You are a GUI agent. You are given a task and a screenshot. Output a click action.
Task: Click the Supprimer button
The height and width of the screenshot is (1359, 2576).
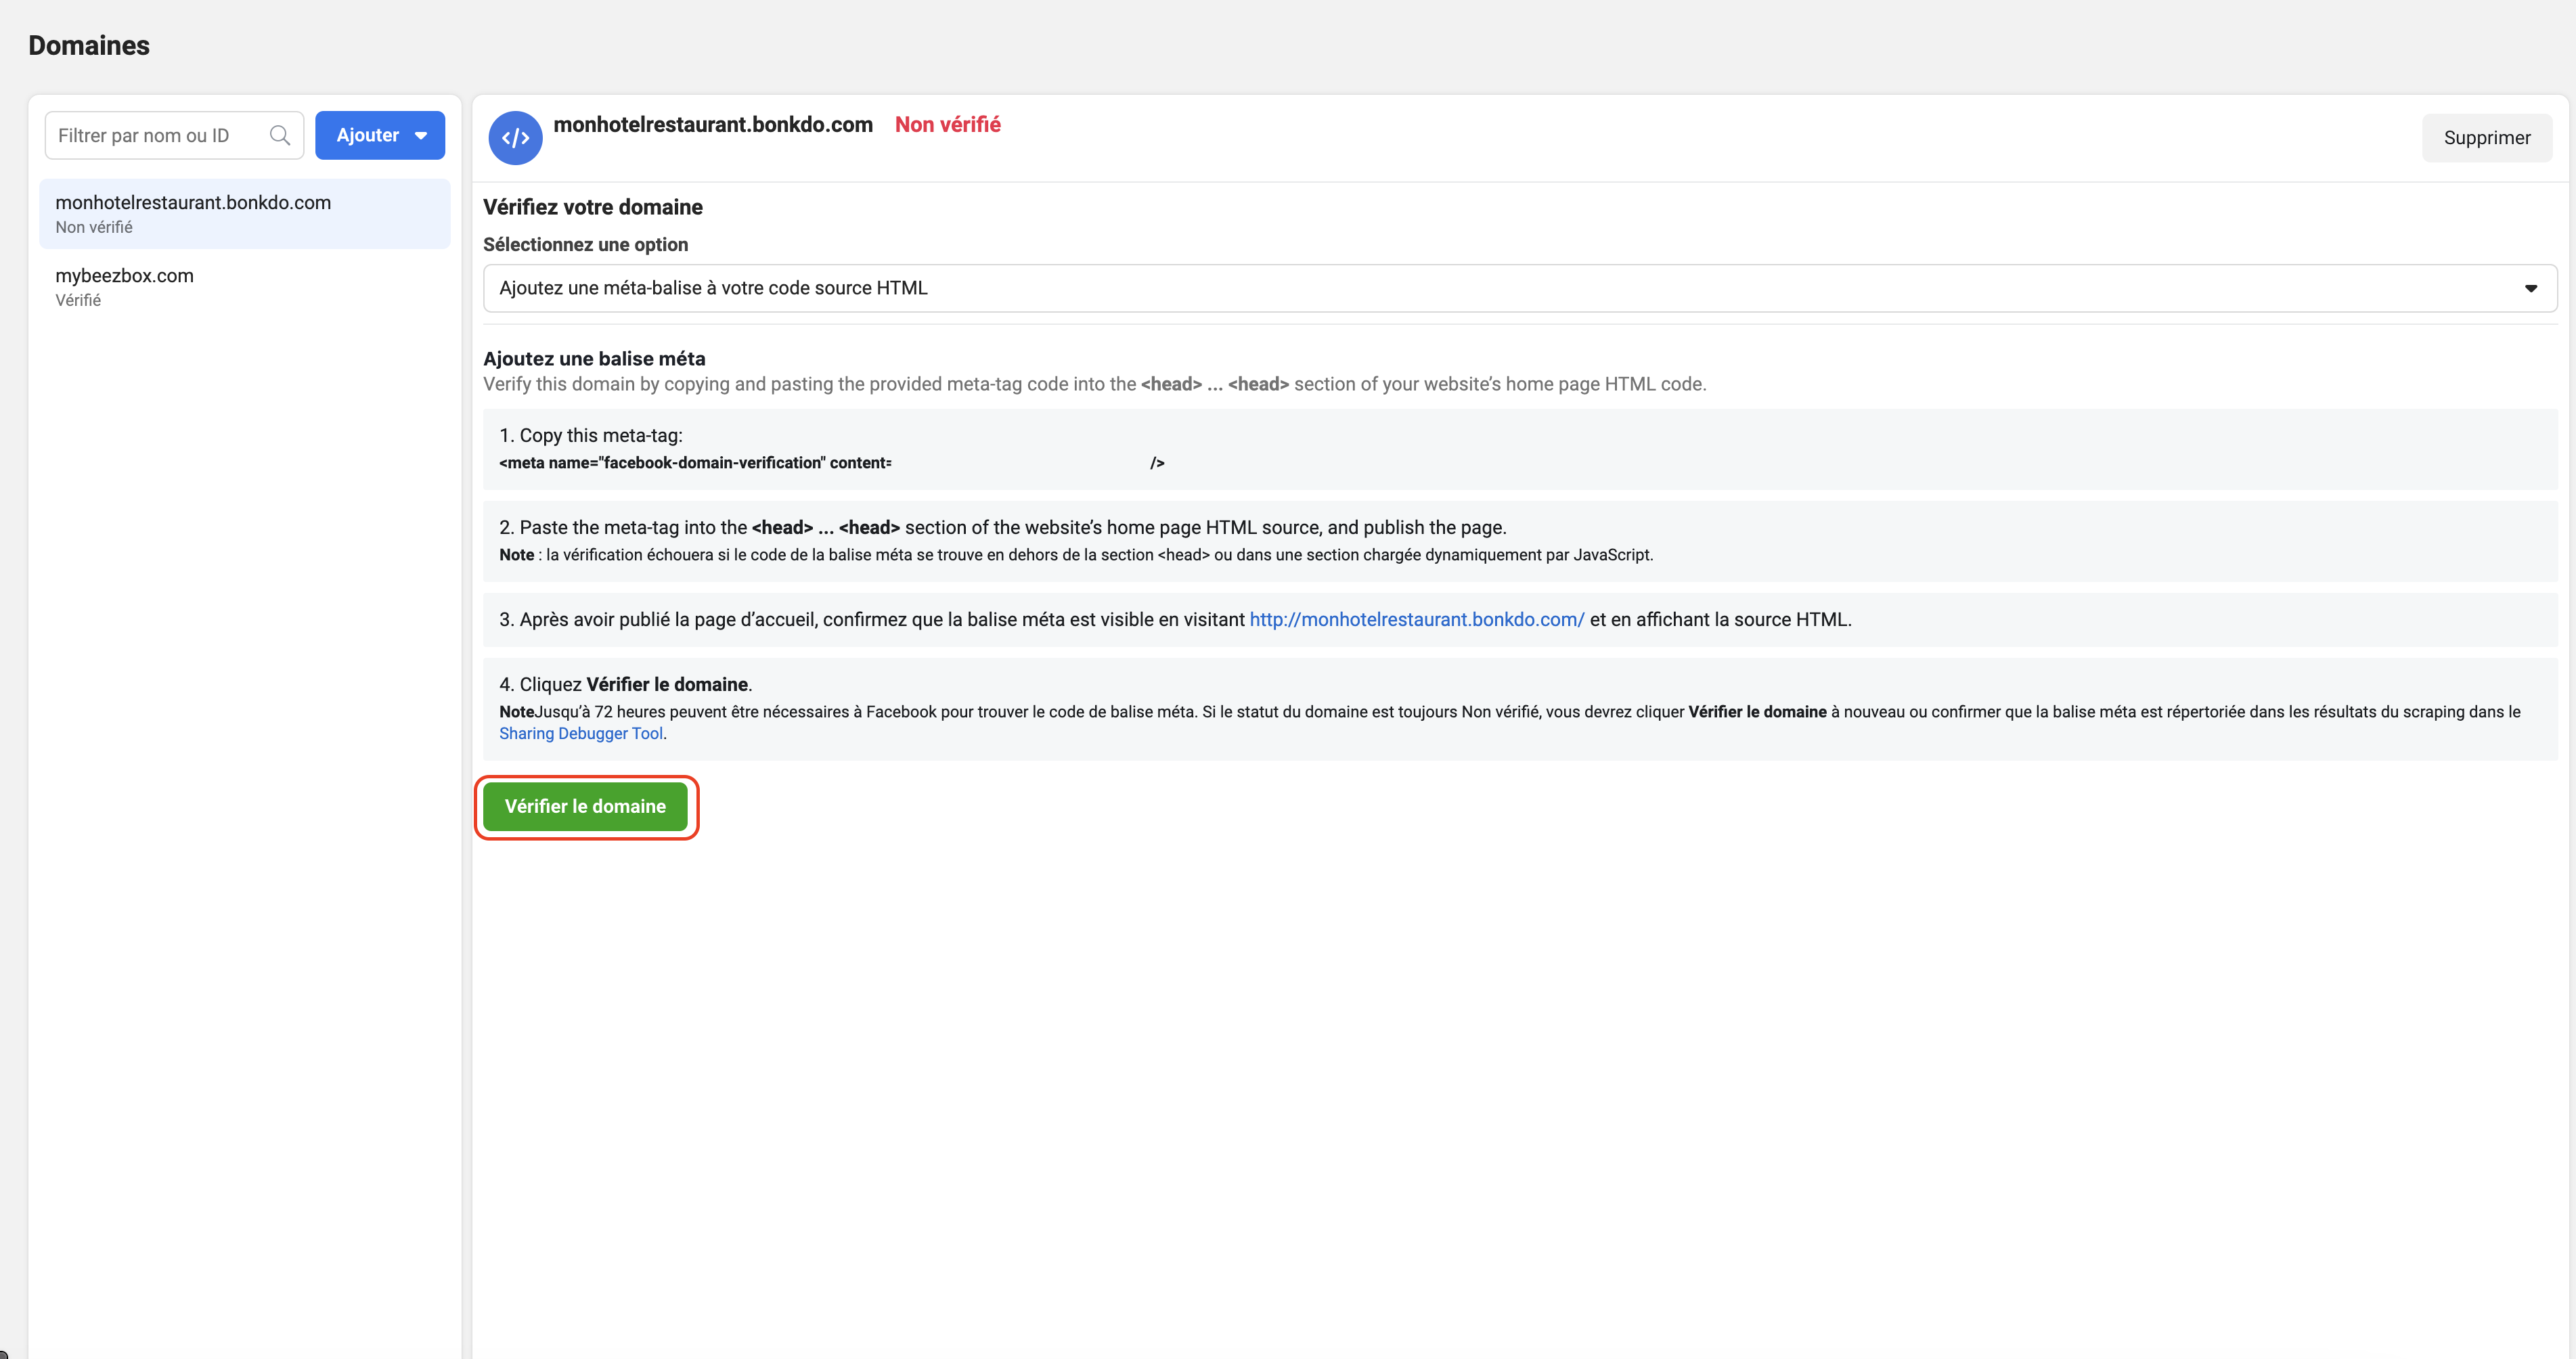click(x=2486, y=138)
